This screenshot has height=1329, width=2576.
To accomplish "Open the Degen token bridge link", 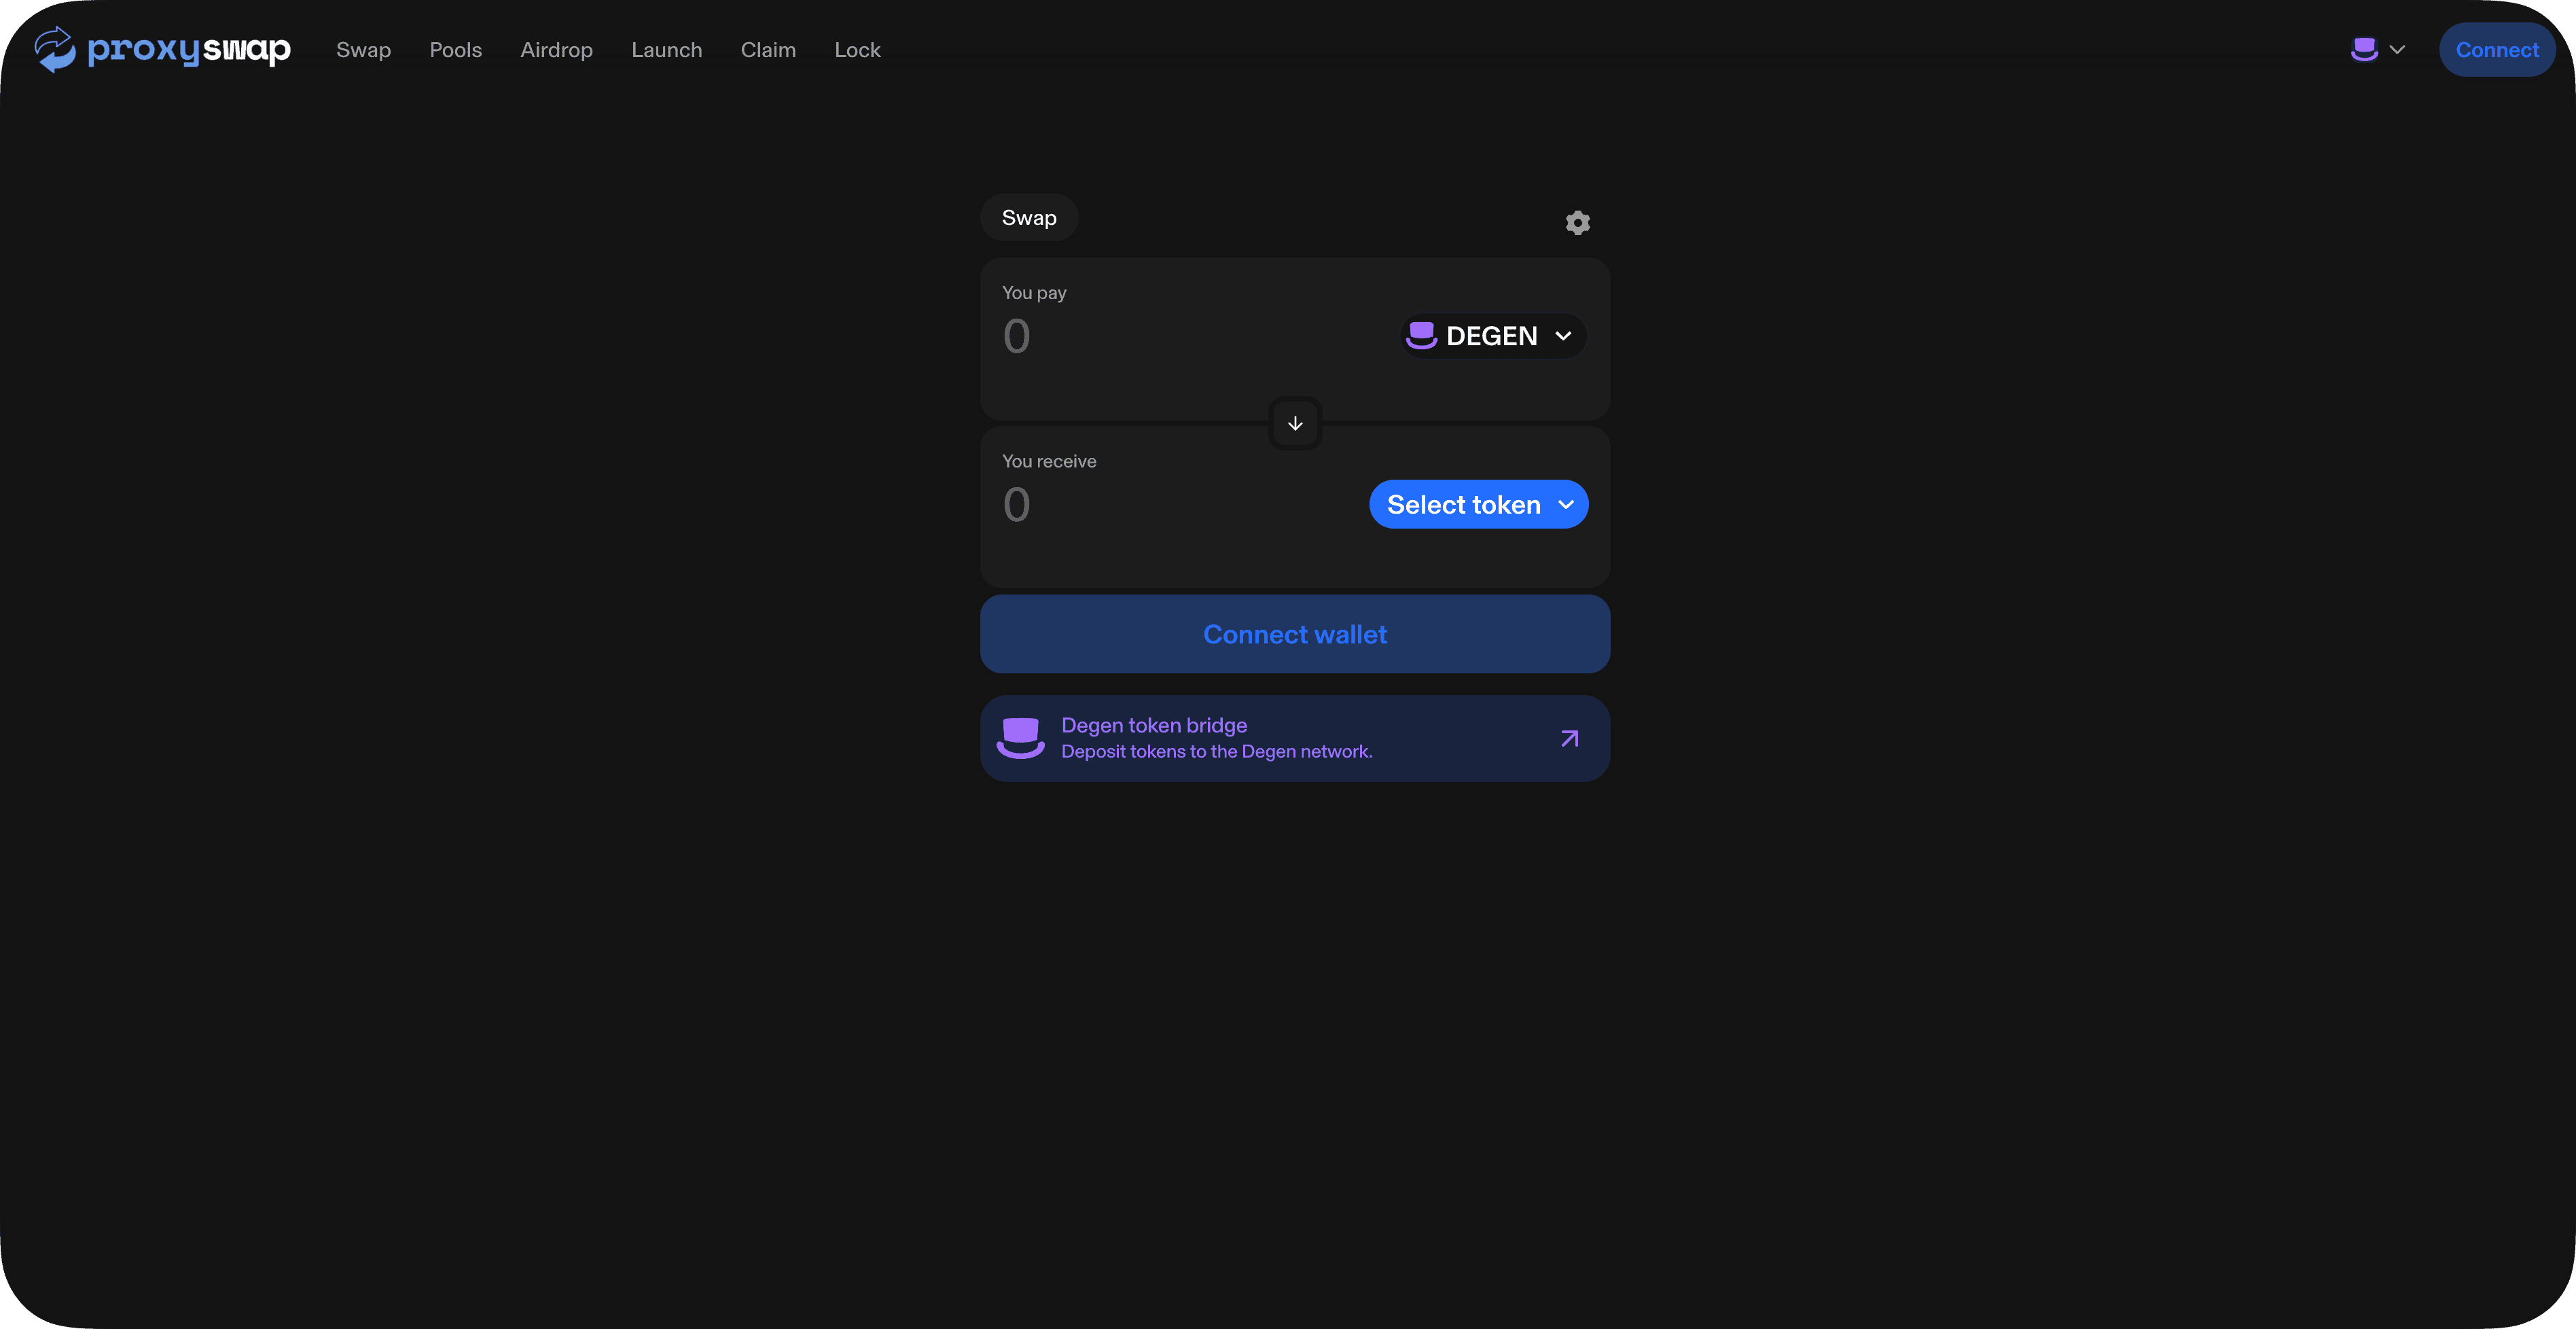I will tap(1294, 738).
